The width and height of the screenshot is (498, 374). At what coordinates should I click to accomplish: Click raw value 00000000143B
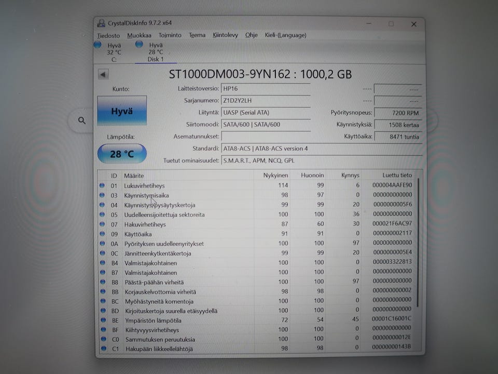pos(392,346)
